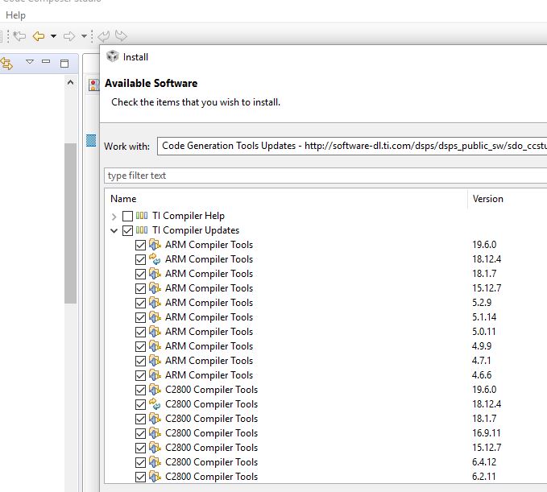The width and height of the screenshot is (547, 492).
Task: Uncheck ARM Compiler Tools 18.12.4
Action: pyautogui.click(x=141, y=259)
